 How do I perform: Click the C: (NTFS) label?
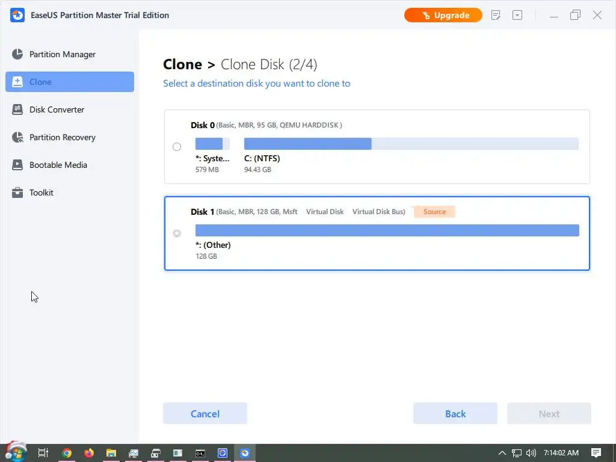click(262, 158)
